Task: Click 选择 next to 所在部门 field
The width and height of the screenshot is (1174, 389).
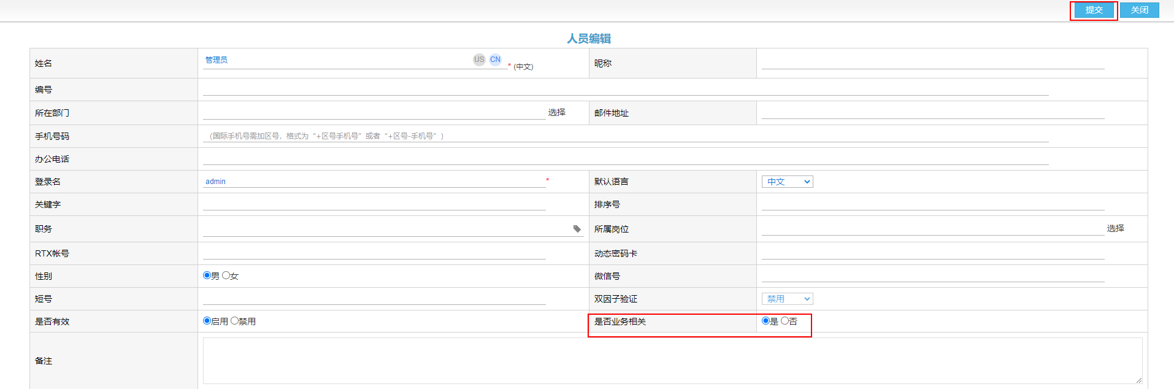Action: [557, 112]
